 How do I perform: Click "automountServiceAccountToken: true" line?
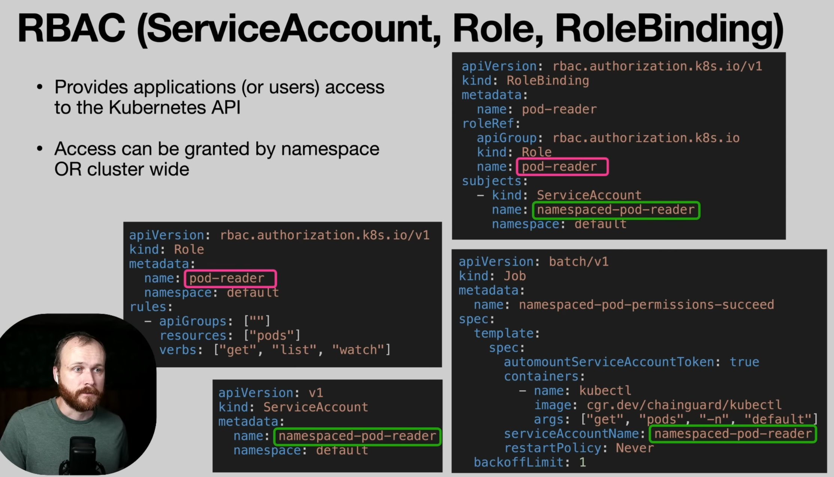631,362
